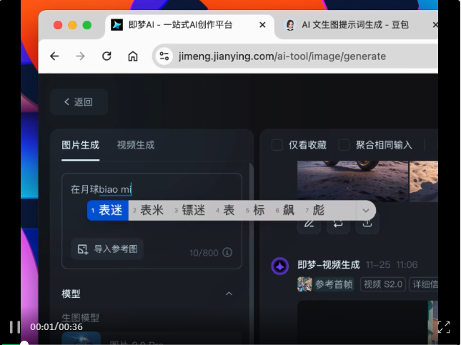Click the 参考首帧 tag

point(334,284)
